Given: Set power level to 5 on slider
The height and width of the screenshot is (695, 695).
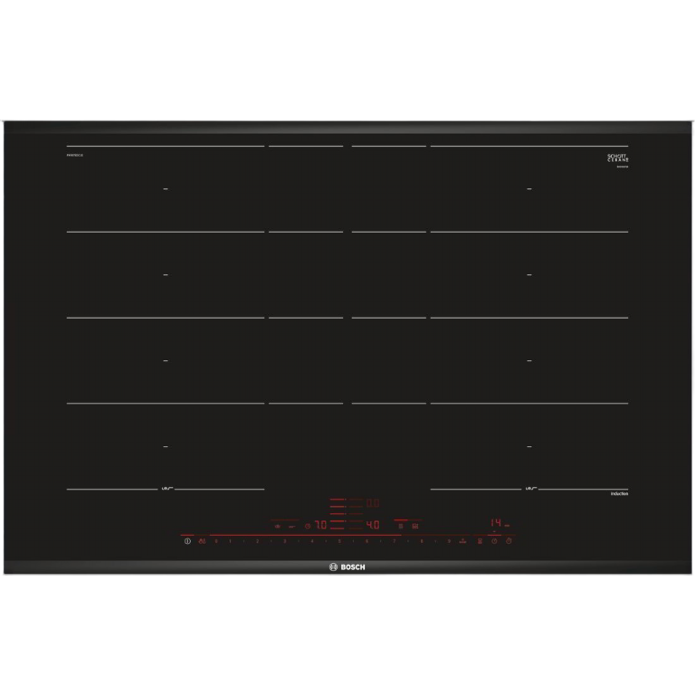Looking at the screenshot, I should click(x=340, y=541).
